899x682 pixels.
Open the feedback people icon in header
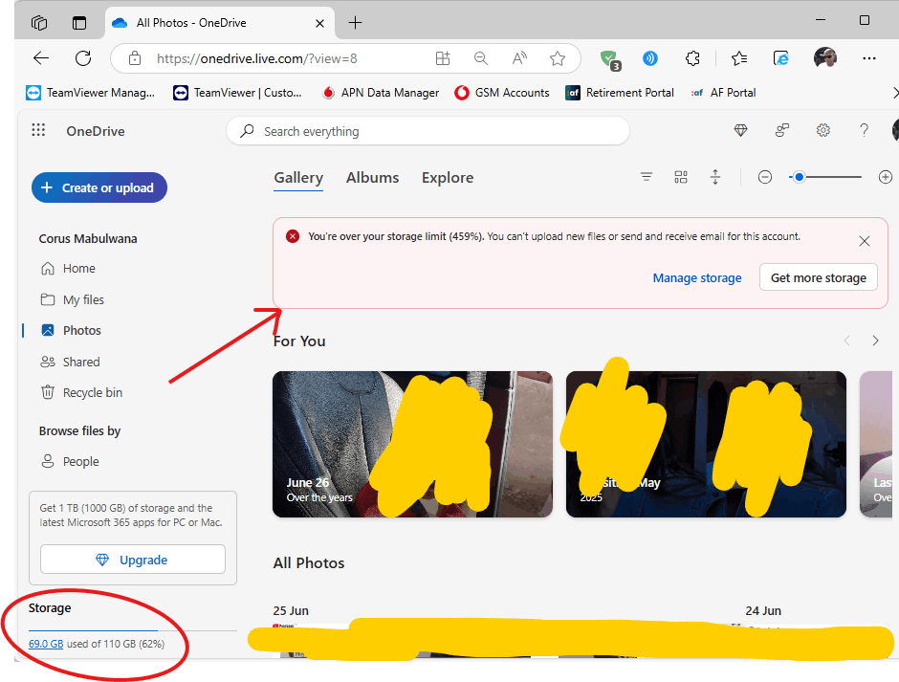782,131
